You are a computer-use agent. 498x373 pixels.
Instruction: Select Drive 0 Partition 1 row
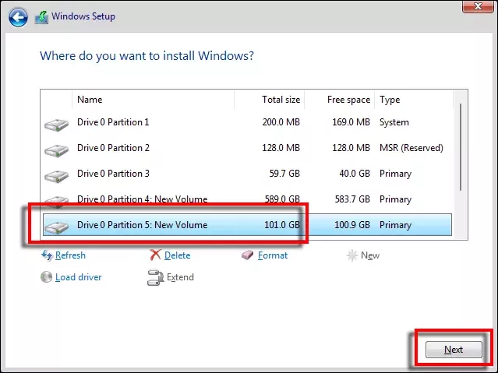click(x=247, y=122)
